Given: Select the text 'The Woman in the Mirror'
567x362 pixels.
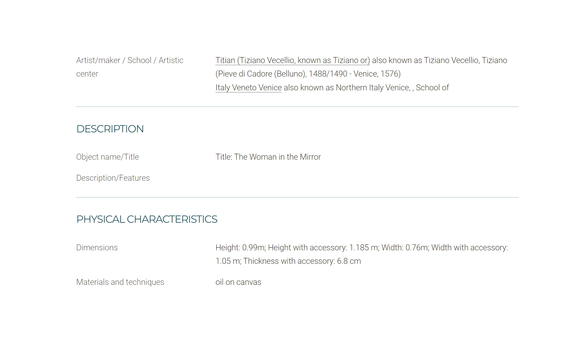Looking at the screenshot, I should (x=277, y=157).
